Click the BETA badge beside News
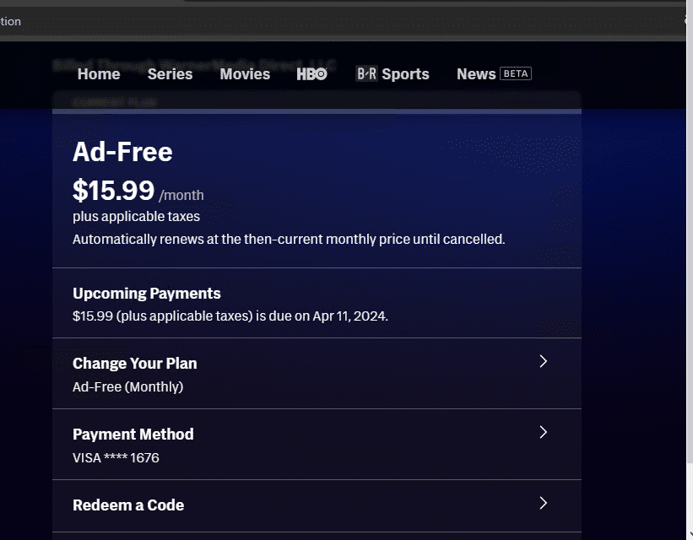The image size is (693, 540). (x=516, y=73)
